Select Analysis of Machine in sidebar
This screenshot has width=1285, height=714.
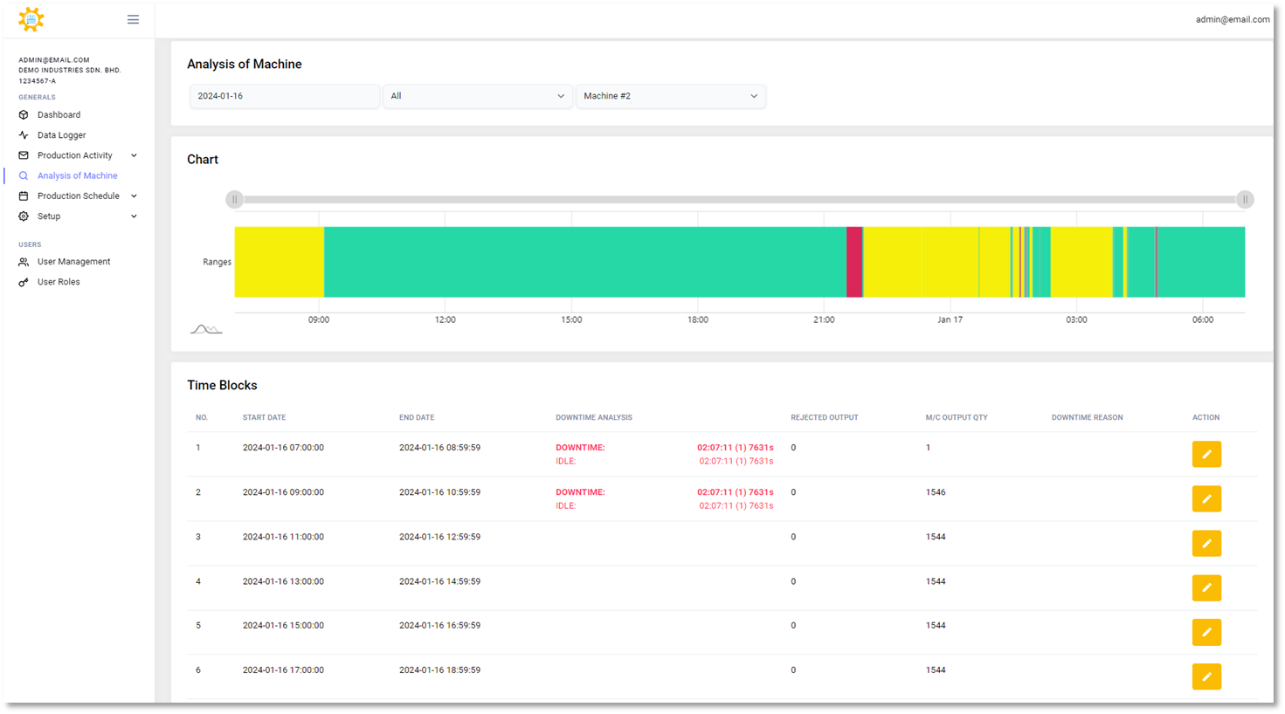pyautogui.click(x=77, y=176)
